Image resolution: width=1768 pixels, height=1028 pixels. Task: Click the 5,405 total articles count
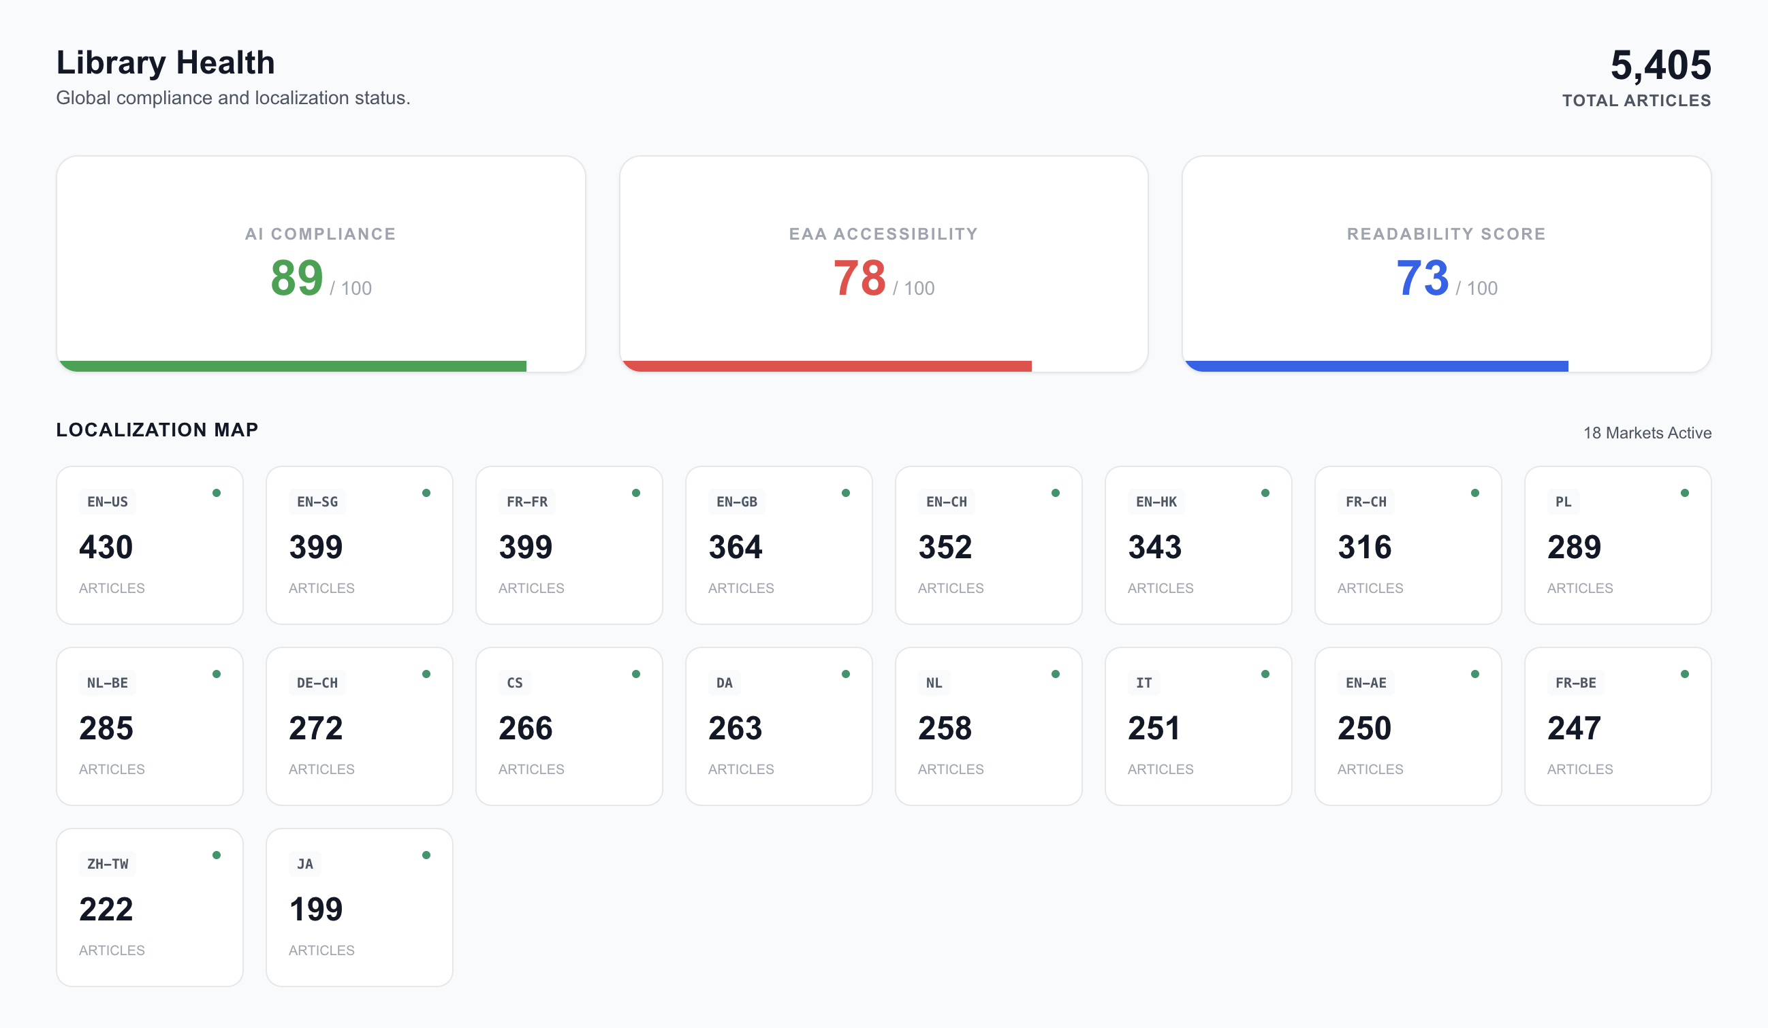(x=1660, y=65)
